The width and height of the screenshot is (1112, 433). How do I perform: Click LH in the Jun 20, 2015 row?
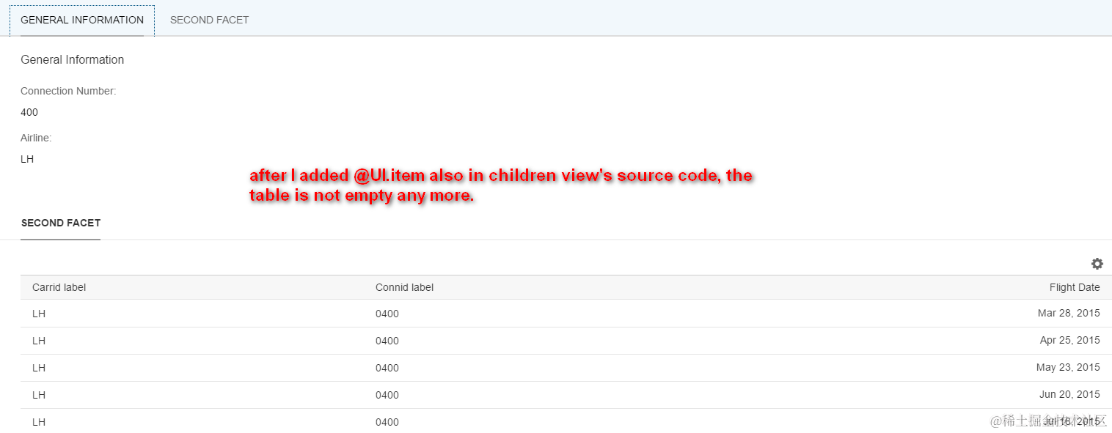pos(39,395)
